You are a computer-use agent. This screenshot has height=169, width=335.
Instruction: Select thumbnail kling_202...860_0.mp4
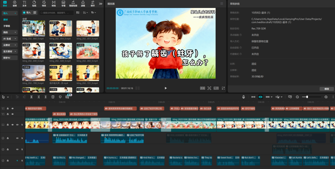33,28
